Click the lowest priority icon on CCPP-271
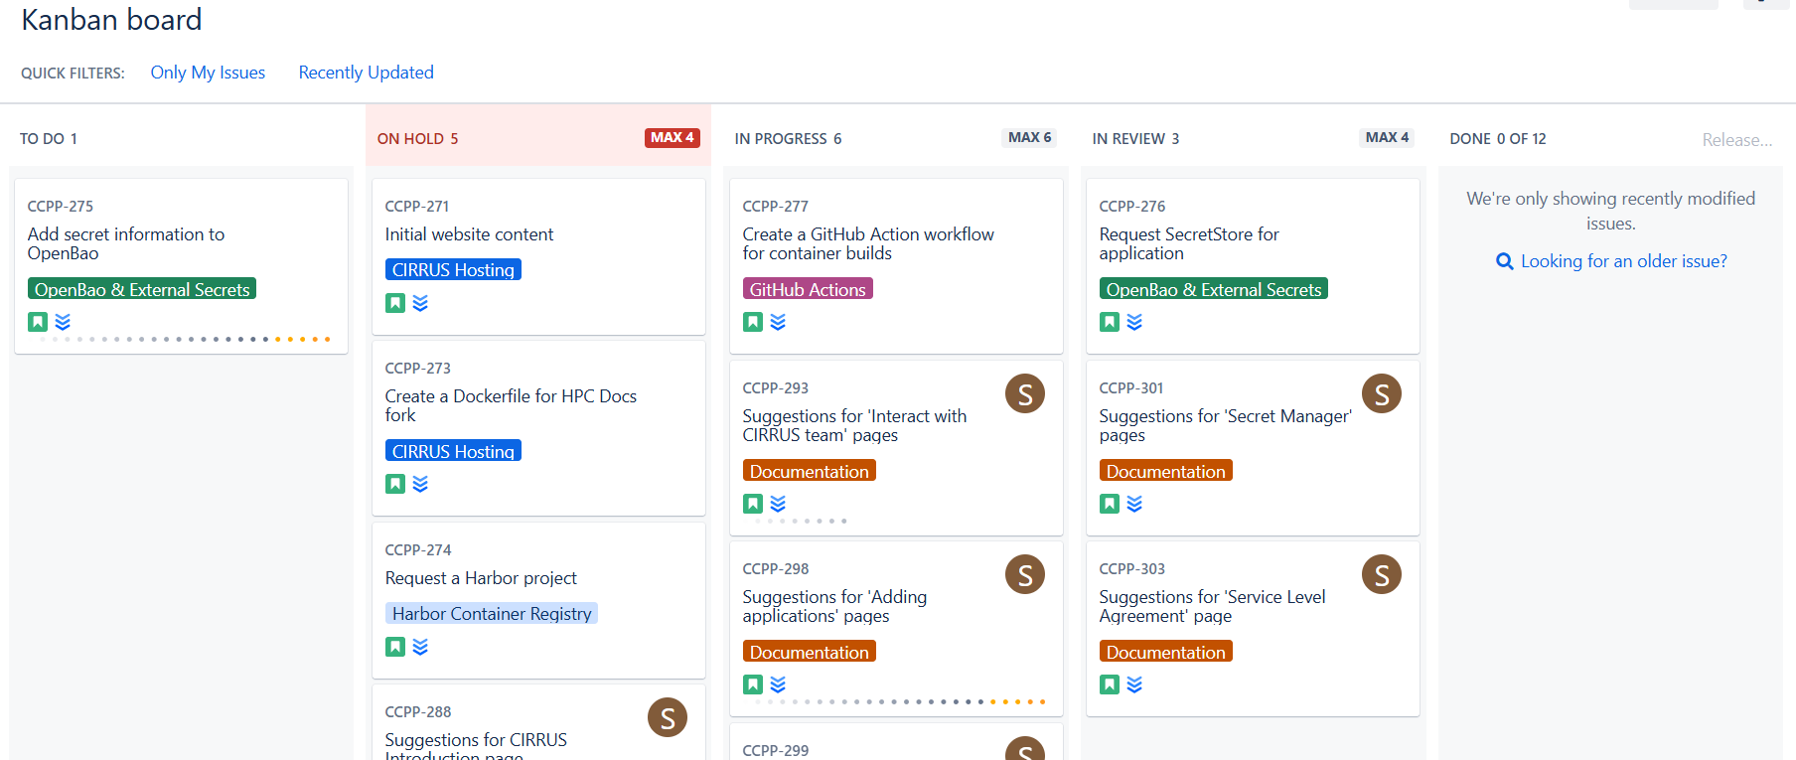Screen dimensions: 1796x760 coord(420,303)
